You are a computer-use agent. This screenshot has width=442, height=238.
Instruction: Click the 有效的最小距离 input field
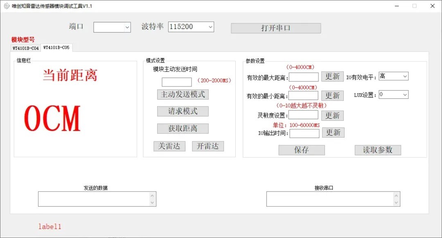pyautogui.click(x=303, y=96)
